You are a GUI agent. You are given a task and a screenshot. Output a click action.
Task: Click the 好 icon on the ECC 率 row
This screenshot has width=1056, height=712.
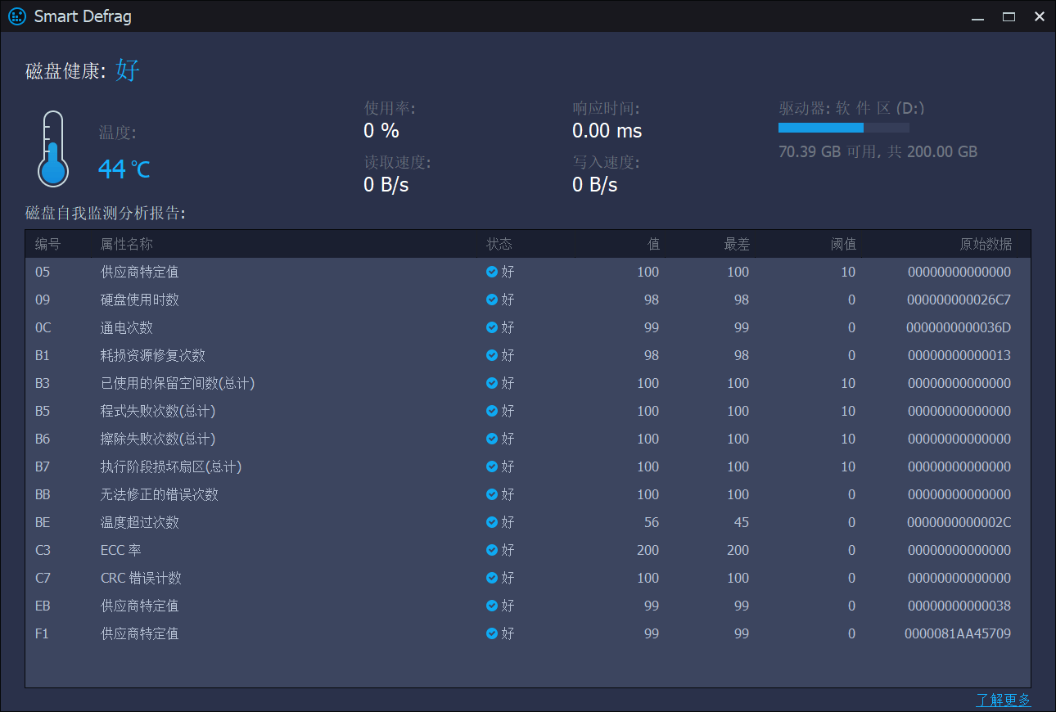493,550
